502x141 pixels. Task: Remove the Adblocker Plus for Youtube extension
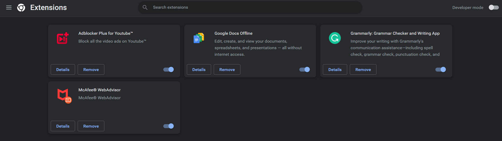[91, 69]
